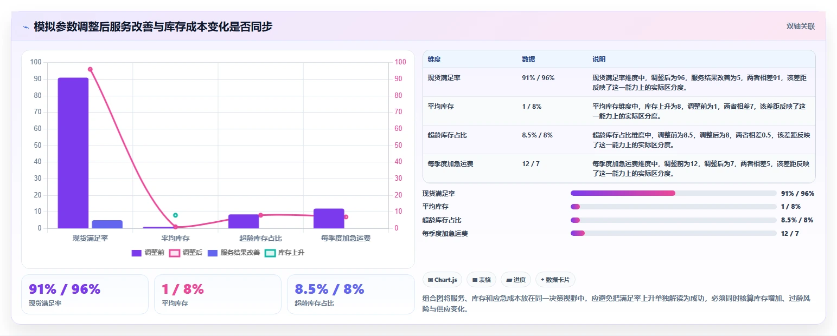Click the 数据卡片 tag chip
Viewport: 837px width, 336px height.
click(555, 280)
